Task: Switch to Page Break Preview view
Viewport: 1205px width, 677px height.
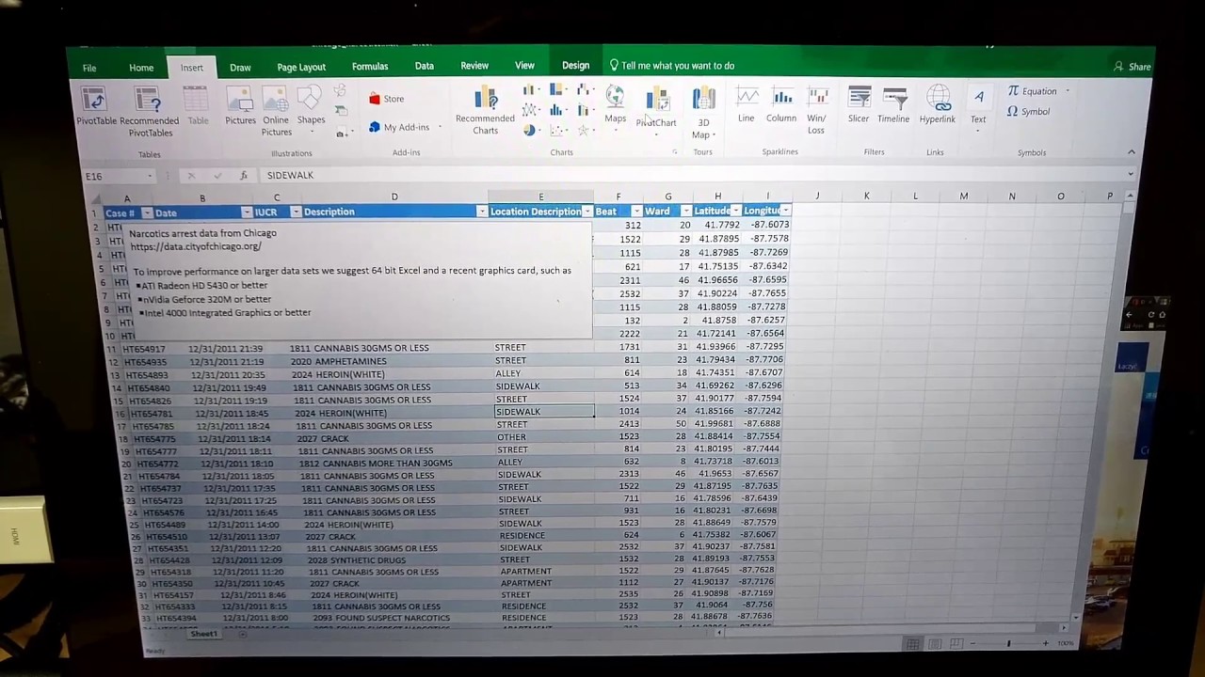Action: [x=956, y=643]
